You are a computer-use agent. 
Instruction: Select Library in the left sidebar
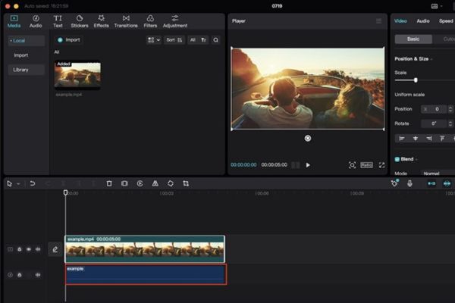pos(26,70)
